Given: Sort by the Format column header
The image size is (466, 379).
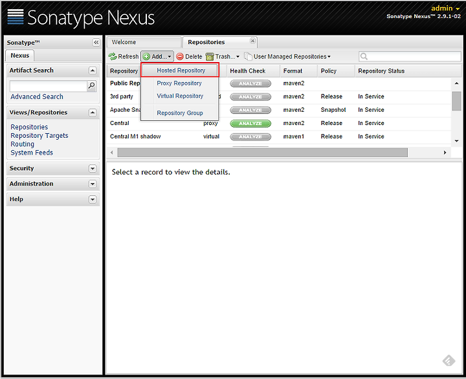Looking at the screenshot, I should click(x=298, y=71).
